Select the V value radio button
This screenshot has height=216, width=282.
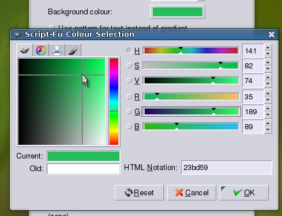[129, 80]
